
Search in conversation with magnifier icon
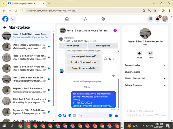click(x=151, y=53)
